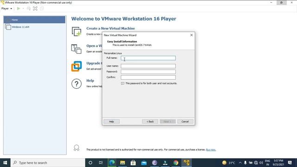This screenshot has width=297, height=167.
Task: Click the license ribbon icon at bottom
Action: pyautogui.click(x=77, y=148)
